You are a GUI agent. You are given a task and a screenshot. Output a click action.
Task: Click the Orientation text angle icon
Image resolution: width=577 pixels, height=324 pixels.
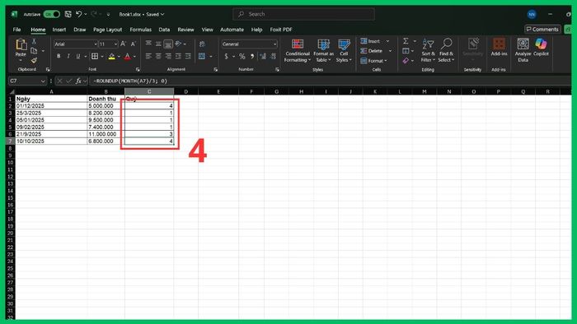click(x=179, y=44)
